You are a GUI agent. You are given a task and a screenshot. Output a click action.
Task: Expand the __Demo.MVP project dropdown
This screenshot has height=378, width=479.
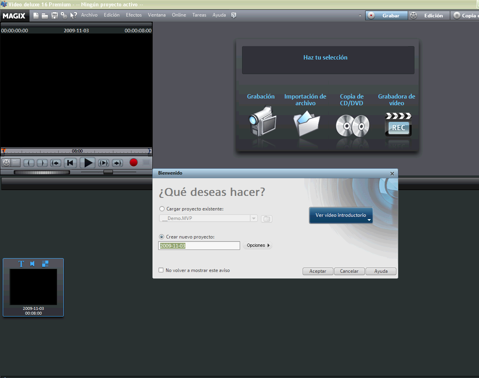pyautogui.click(x=253, y=219)
